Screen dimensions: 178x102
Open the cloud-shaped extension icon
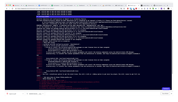click(156, 8)
